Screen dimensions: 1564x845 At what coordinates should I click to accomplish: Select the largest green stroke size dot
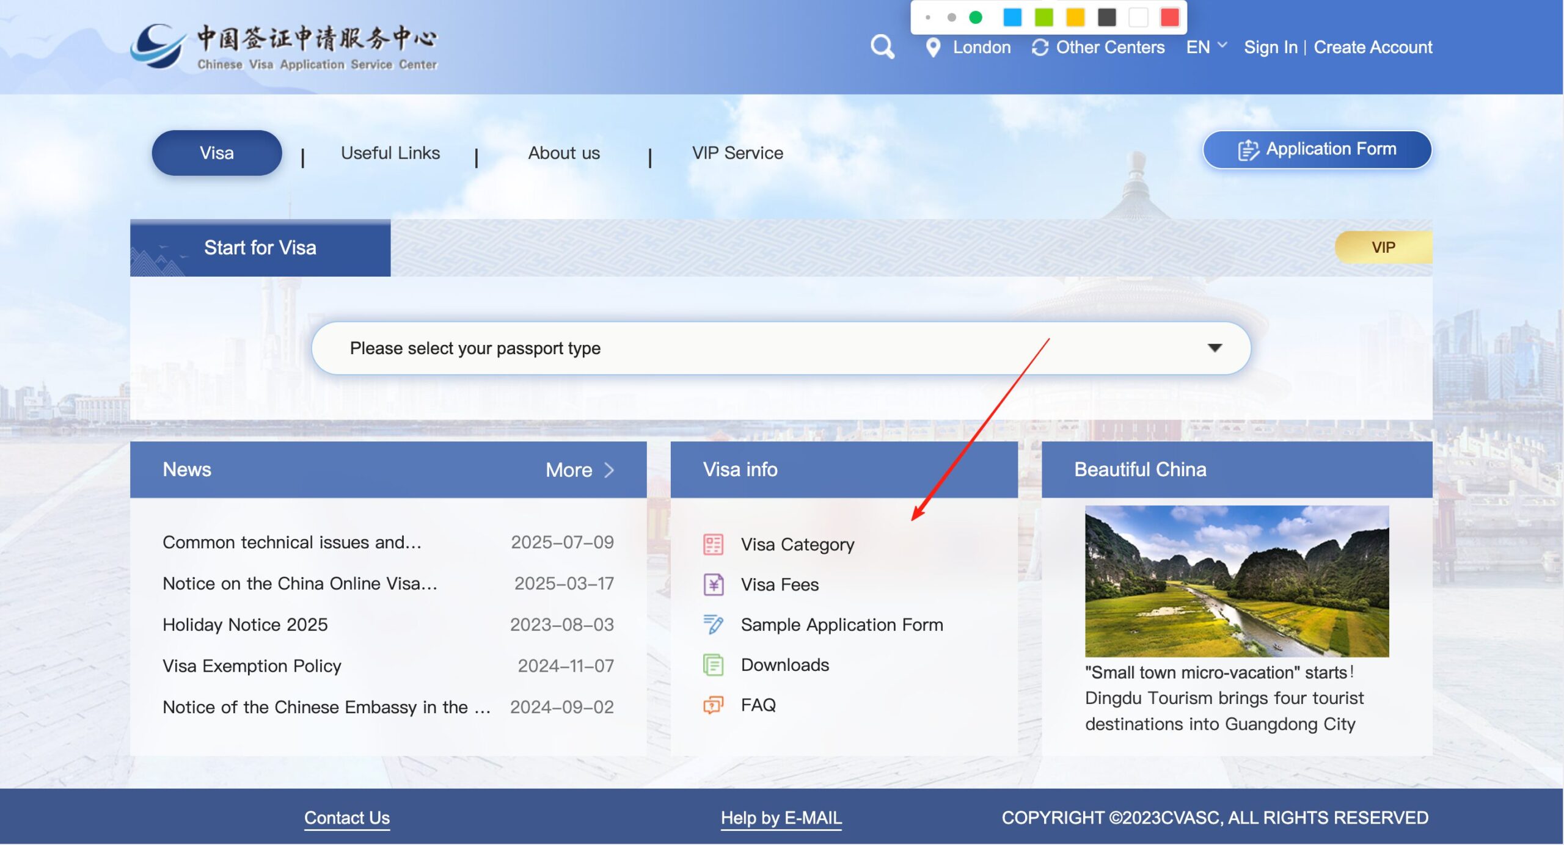click(976, 18)
